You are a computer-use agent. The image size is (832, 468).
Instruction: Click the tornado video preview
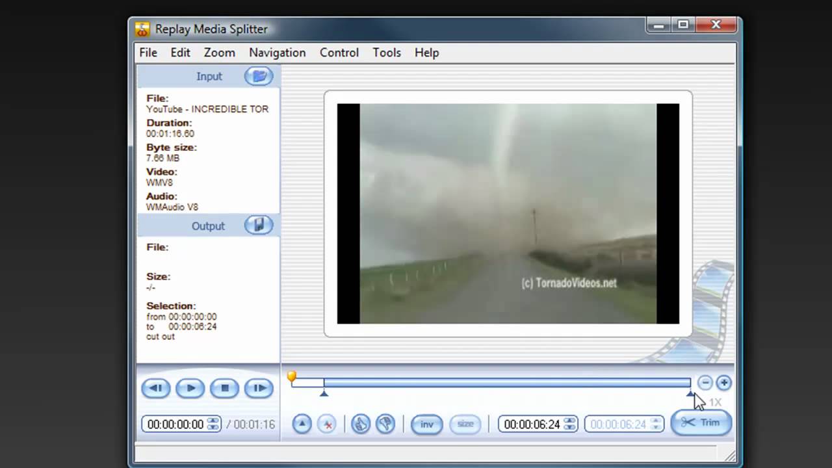tap(508, 214)
